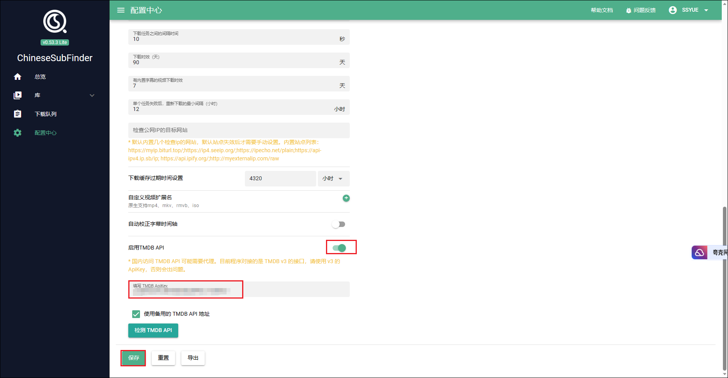Click the ChineseSubFinder logo
Image resolution: width=728 pixels, height=378 pixels.
click(55, 22)
